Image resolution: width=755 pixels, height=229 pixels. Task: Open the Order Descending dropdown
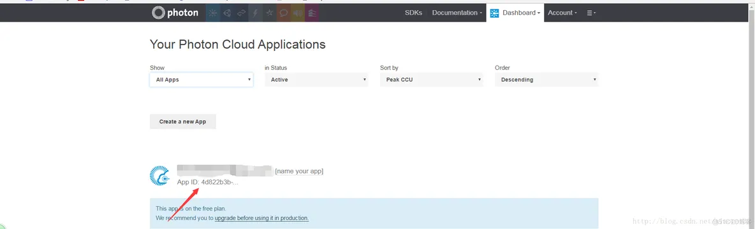click(546, 80)
